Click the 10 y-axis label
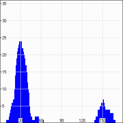This screenshot has height=123, width=123. tap(4, 89)
